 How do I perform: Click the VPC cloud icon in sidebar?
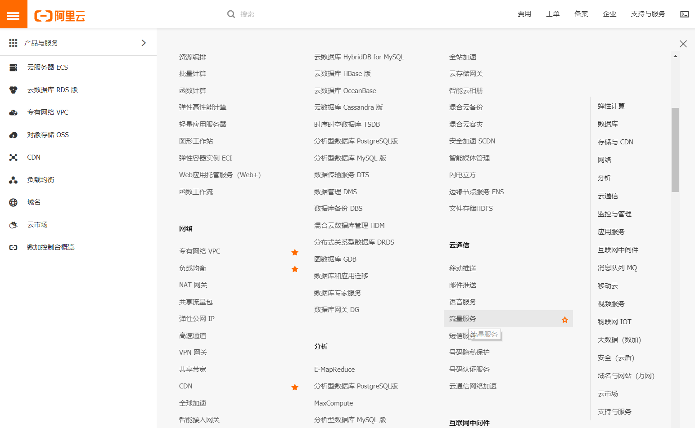tap(14, 112)
